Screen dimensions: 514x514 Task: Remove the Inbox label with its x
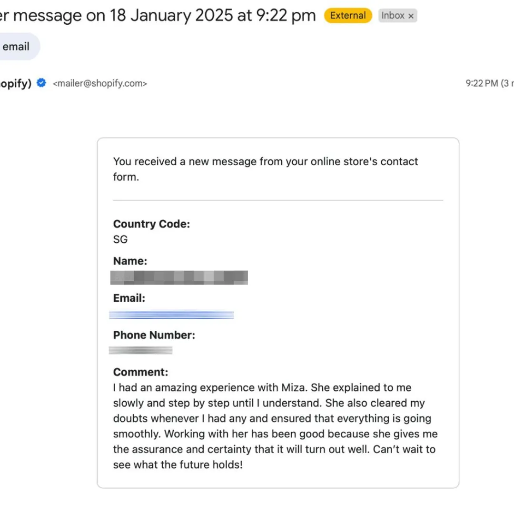[411, 16]
